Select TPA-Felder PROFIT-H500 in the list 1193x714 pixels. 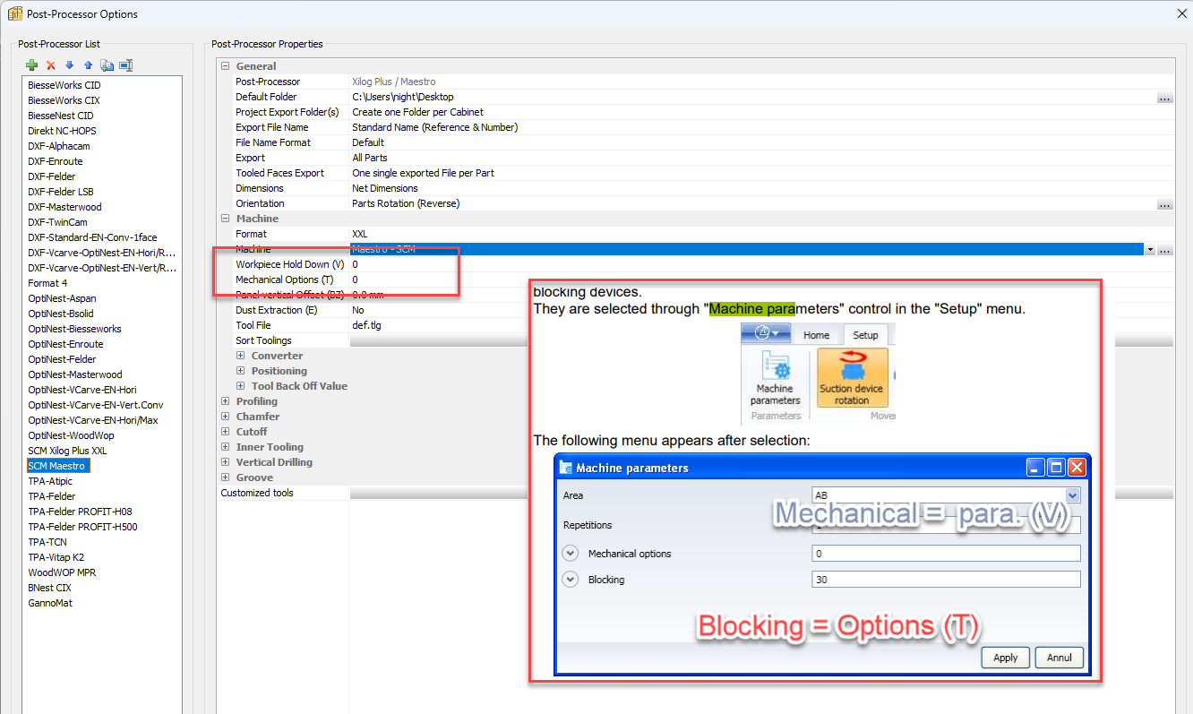(x=82, y=527)
